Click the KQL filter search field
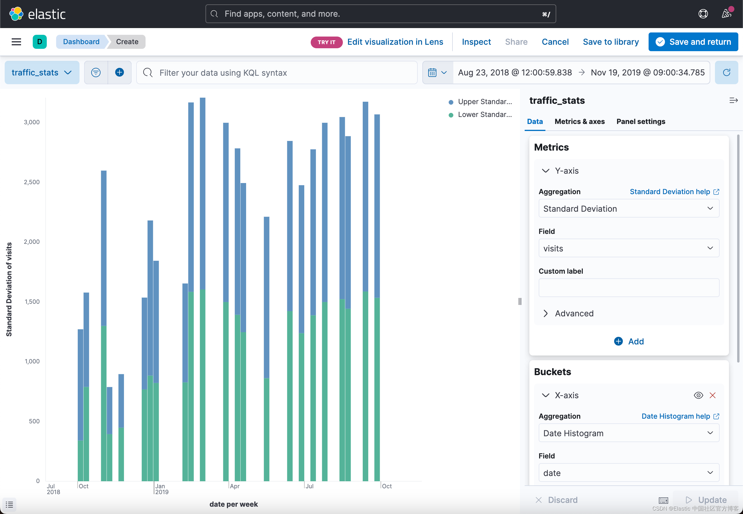The width and height of the screenshot is (743, 514). coord(277,73)
